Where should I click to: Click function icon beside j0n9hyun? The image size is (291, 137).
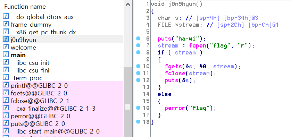coord(6,39)
